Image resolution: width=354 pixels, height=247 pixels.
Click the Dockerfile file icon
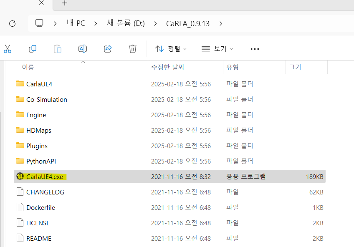pos(20,207)
